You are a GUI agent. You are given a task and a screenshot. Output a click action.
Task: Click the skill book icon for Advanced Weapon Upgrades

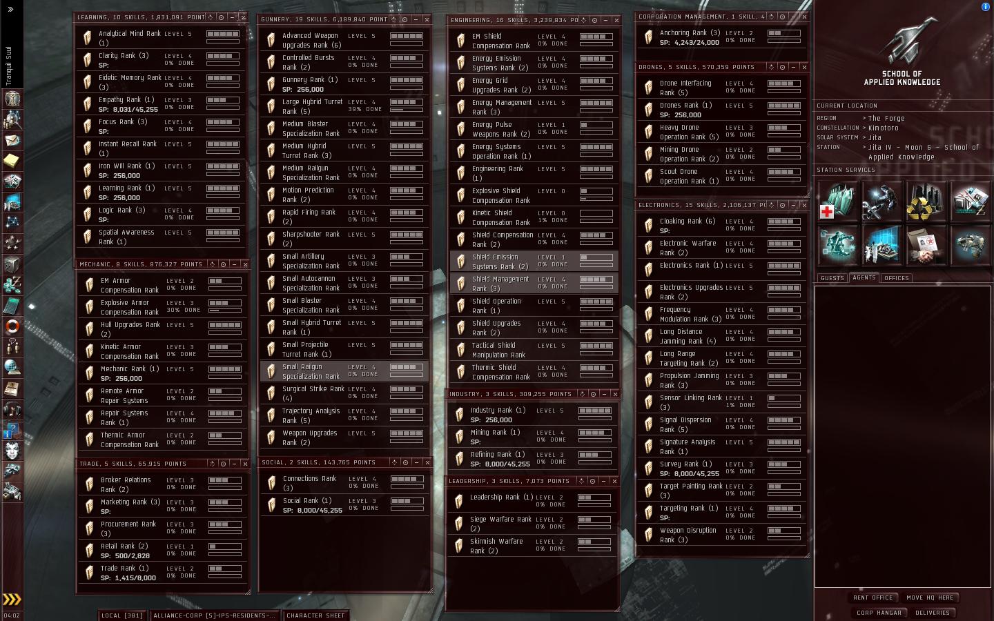coord(271,40)
